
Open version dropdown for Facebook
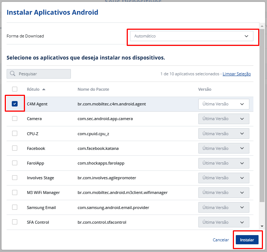pos(224,148)
